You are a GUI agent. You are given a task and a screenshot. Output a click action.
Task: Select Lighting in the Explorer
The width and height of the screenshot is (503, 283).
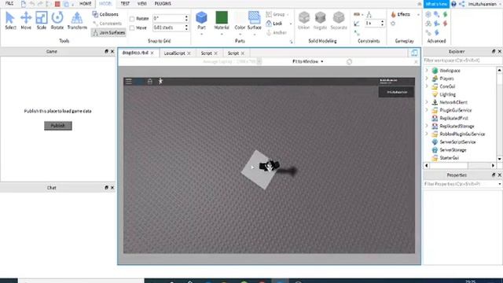(x=447, y=94)
